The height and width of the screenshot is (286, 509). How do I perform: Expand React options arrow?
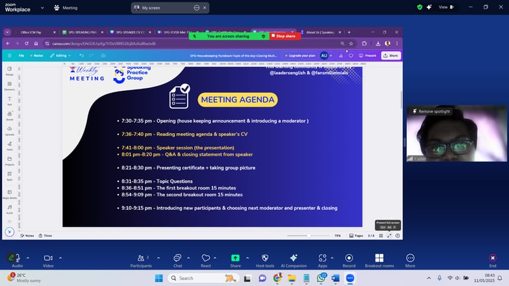pos(215,258)
